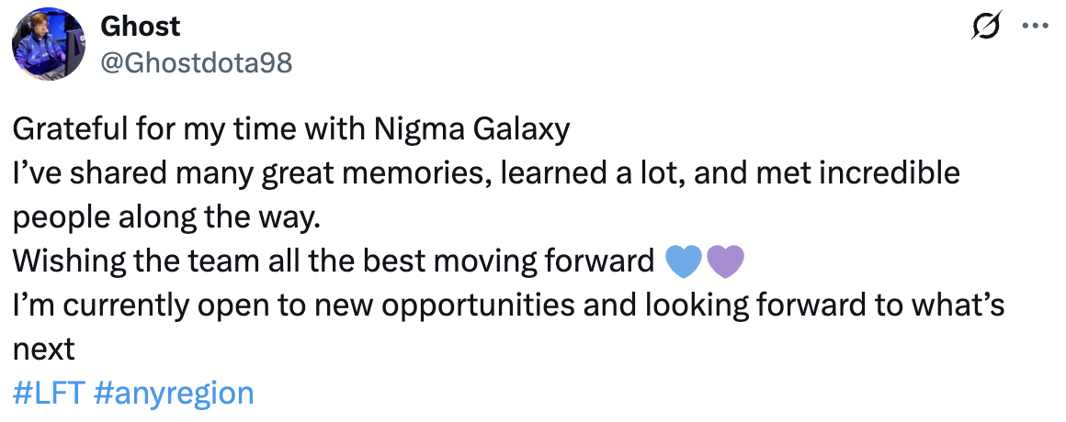
Task: Click the word "next" in the post
Action: point(42,349)
